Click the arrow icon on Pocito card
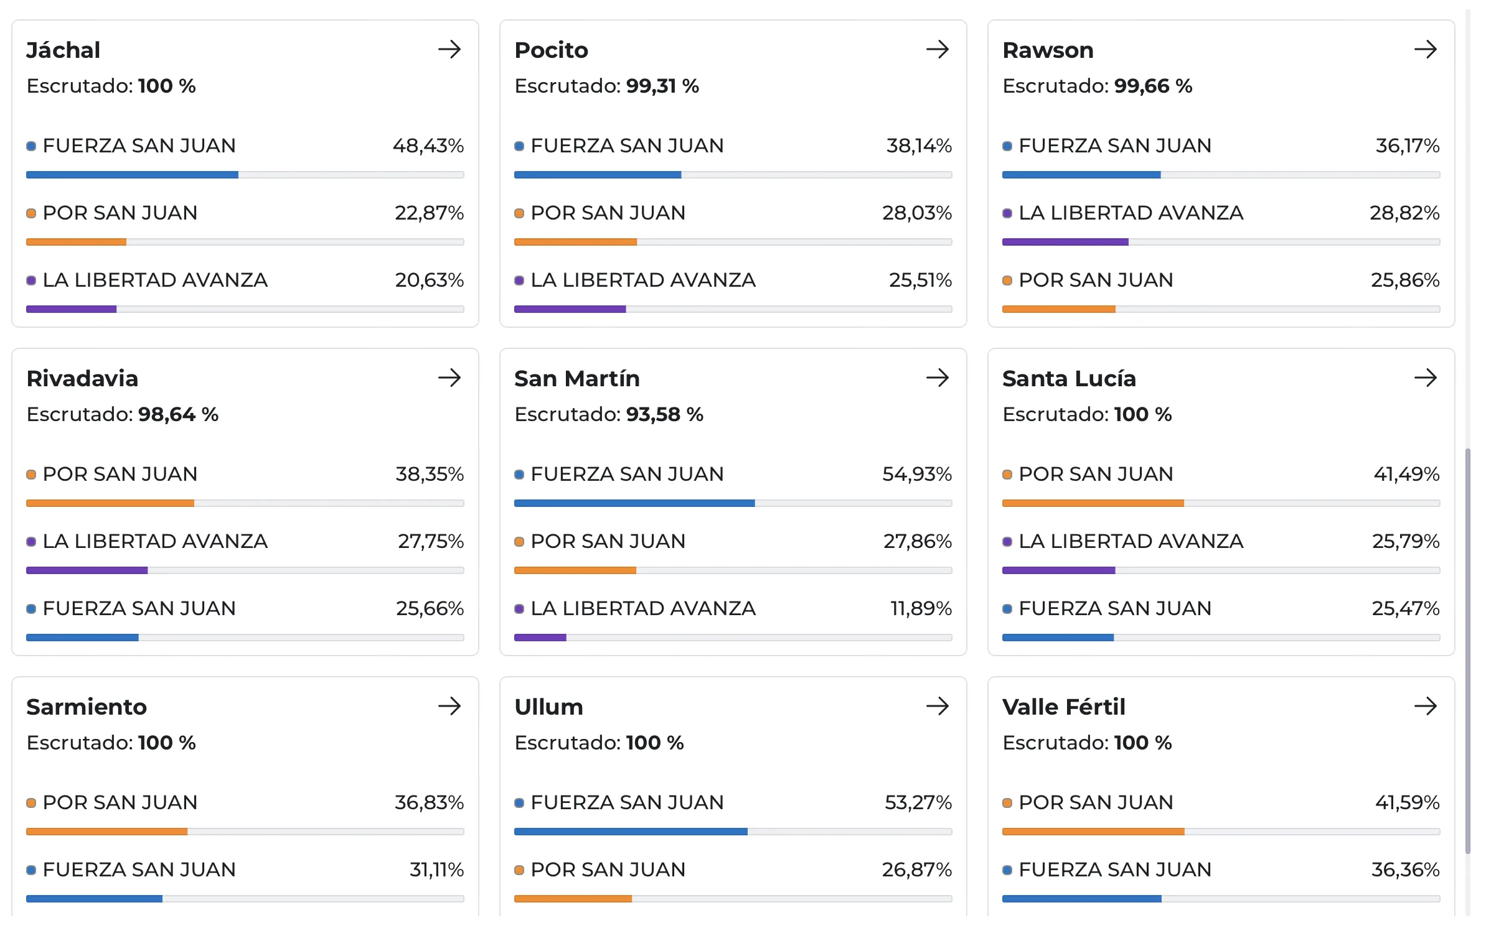Viewport: 1486px width, 928px height. pos(937,49)
